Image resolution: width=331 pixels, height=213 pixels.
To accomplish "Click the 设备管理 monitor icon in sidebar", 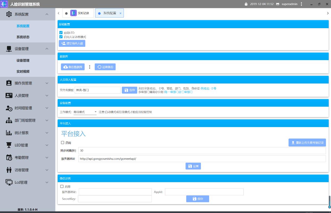I will [9, 49].
